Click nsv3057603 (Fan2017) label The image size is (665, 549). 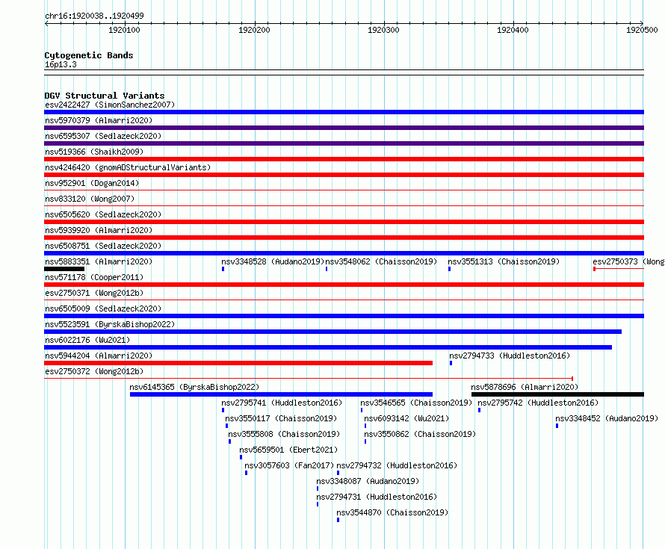click(289, 465)
